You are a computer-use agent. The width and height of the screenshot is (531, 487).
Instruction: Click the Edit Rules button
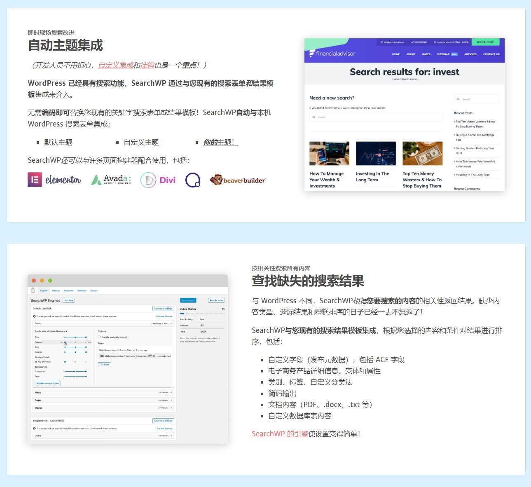(104, 364)
